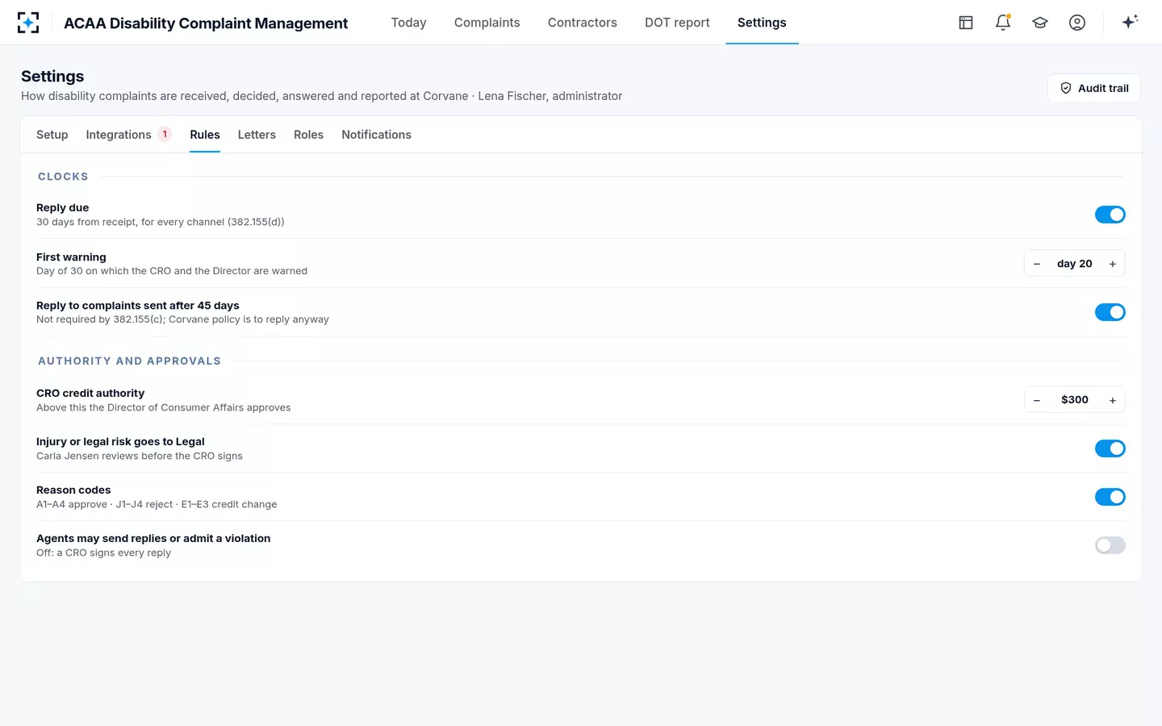1162x726 pixels.
Task: Go to the Today page
Action: (408, 23)
